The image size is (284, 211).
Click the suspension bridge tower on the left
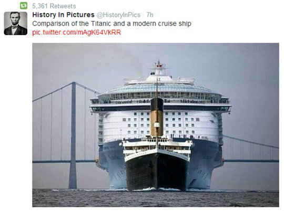click(73, 135)
